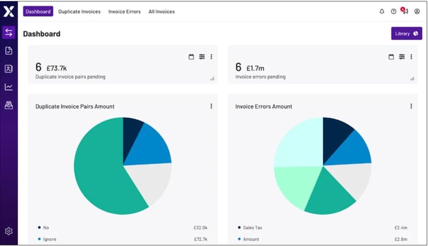Click the 'Sales Tax' legend entry

(x=250, y=227)
